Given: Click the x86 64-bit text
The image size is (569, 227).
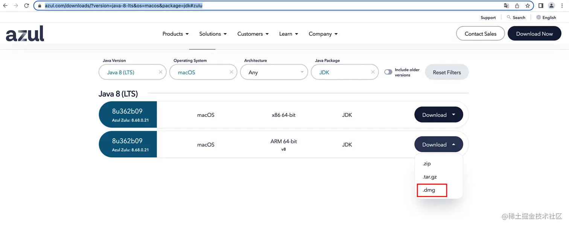Looking at the screenshot, I should (x=283, y=115).
